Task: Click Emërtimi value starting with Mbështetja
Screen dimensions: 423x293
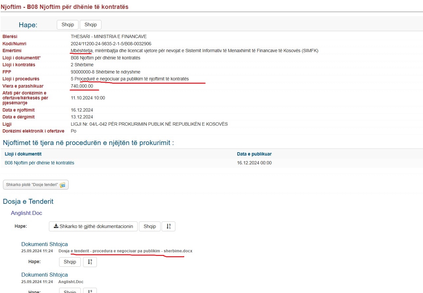Action: pyautogui.click(x=194, y=51)
